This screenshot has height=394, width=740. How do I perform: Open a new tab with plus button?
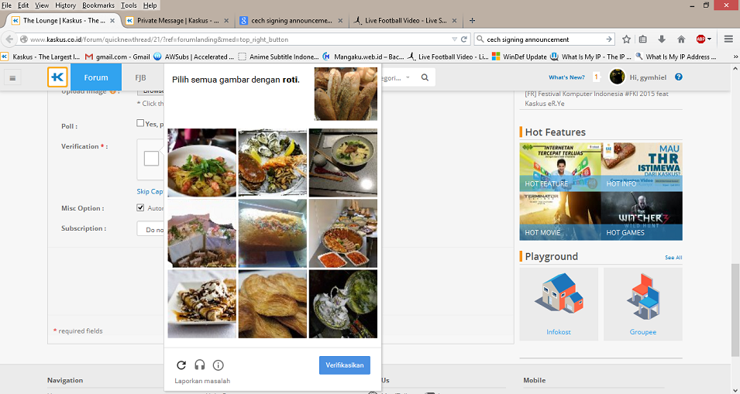coord(472,20)
